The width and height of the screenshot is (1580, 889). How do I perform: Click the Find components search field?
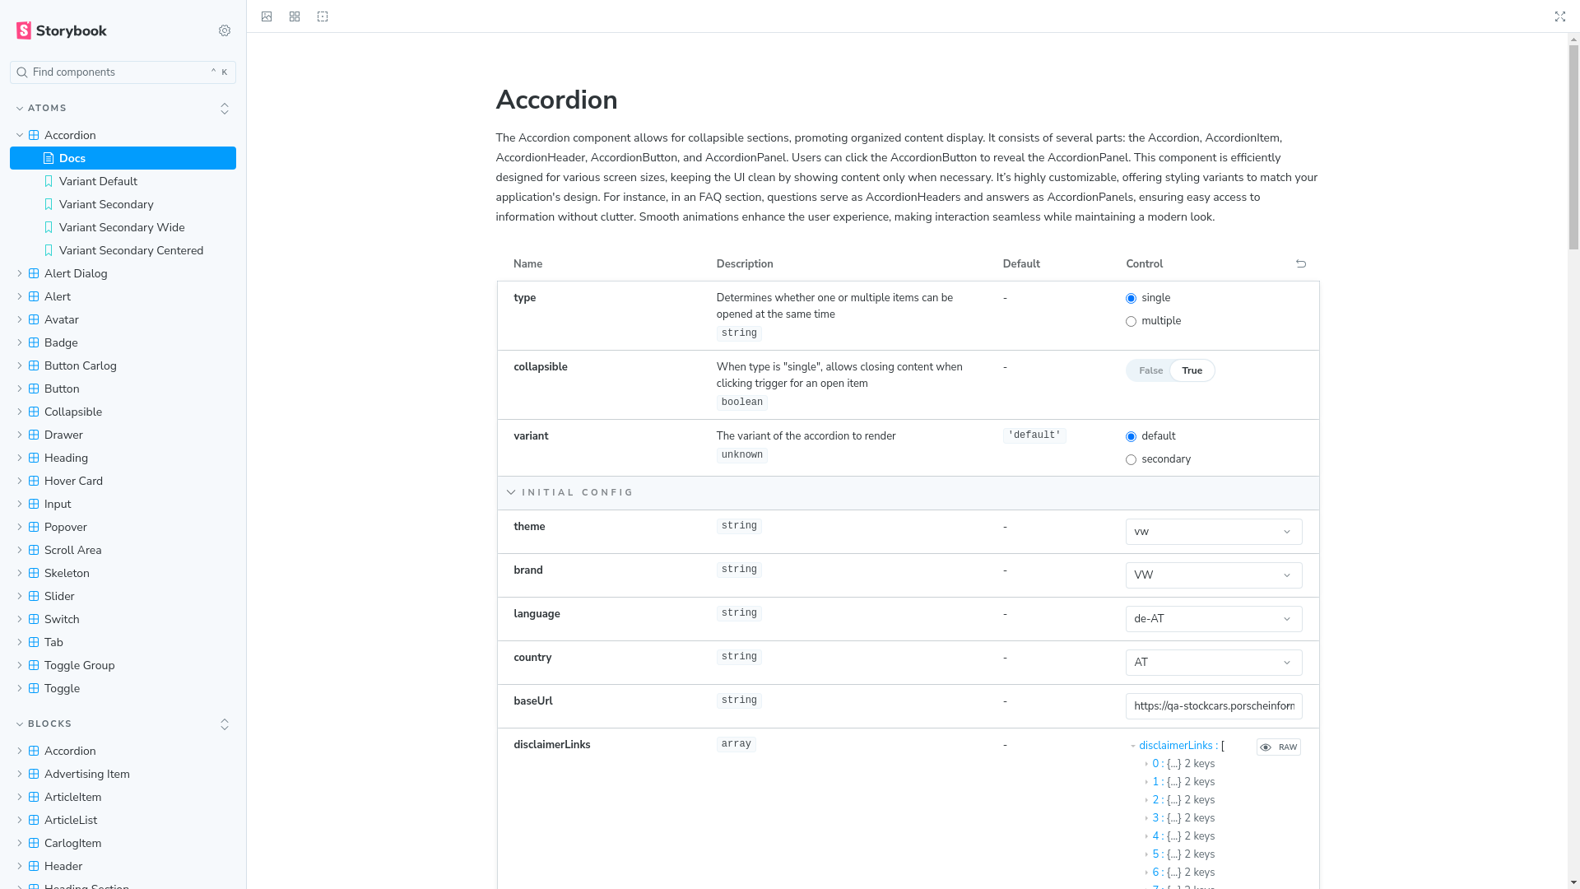tap(115, 72)
